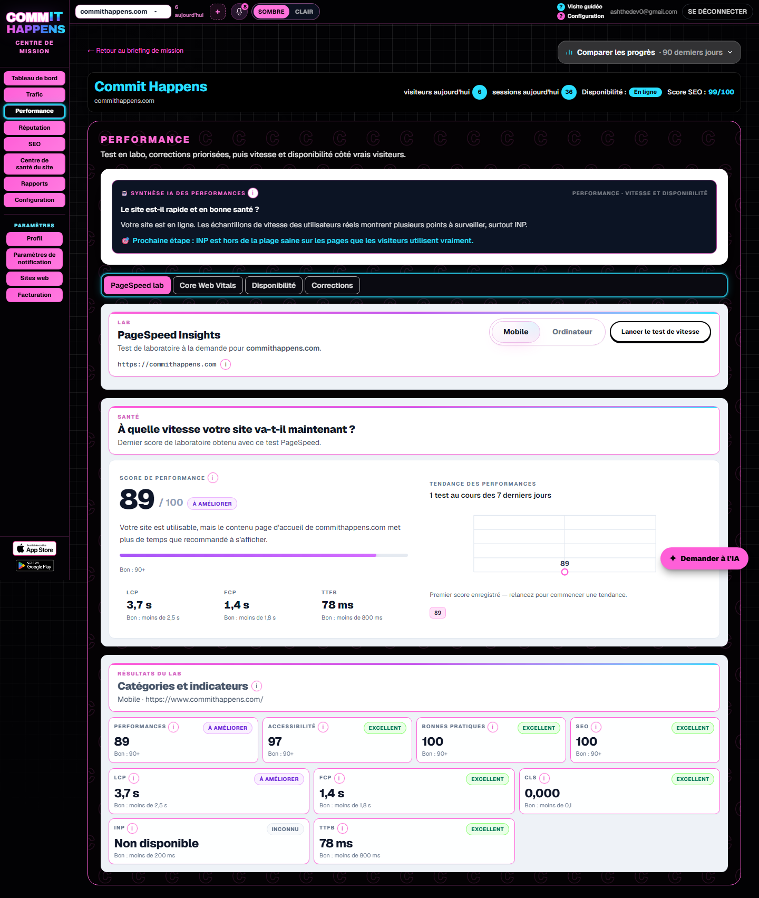Follow Retour au briefing de mission link
The height and width of the screenshot is (898, 759).
click(135, 51)
